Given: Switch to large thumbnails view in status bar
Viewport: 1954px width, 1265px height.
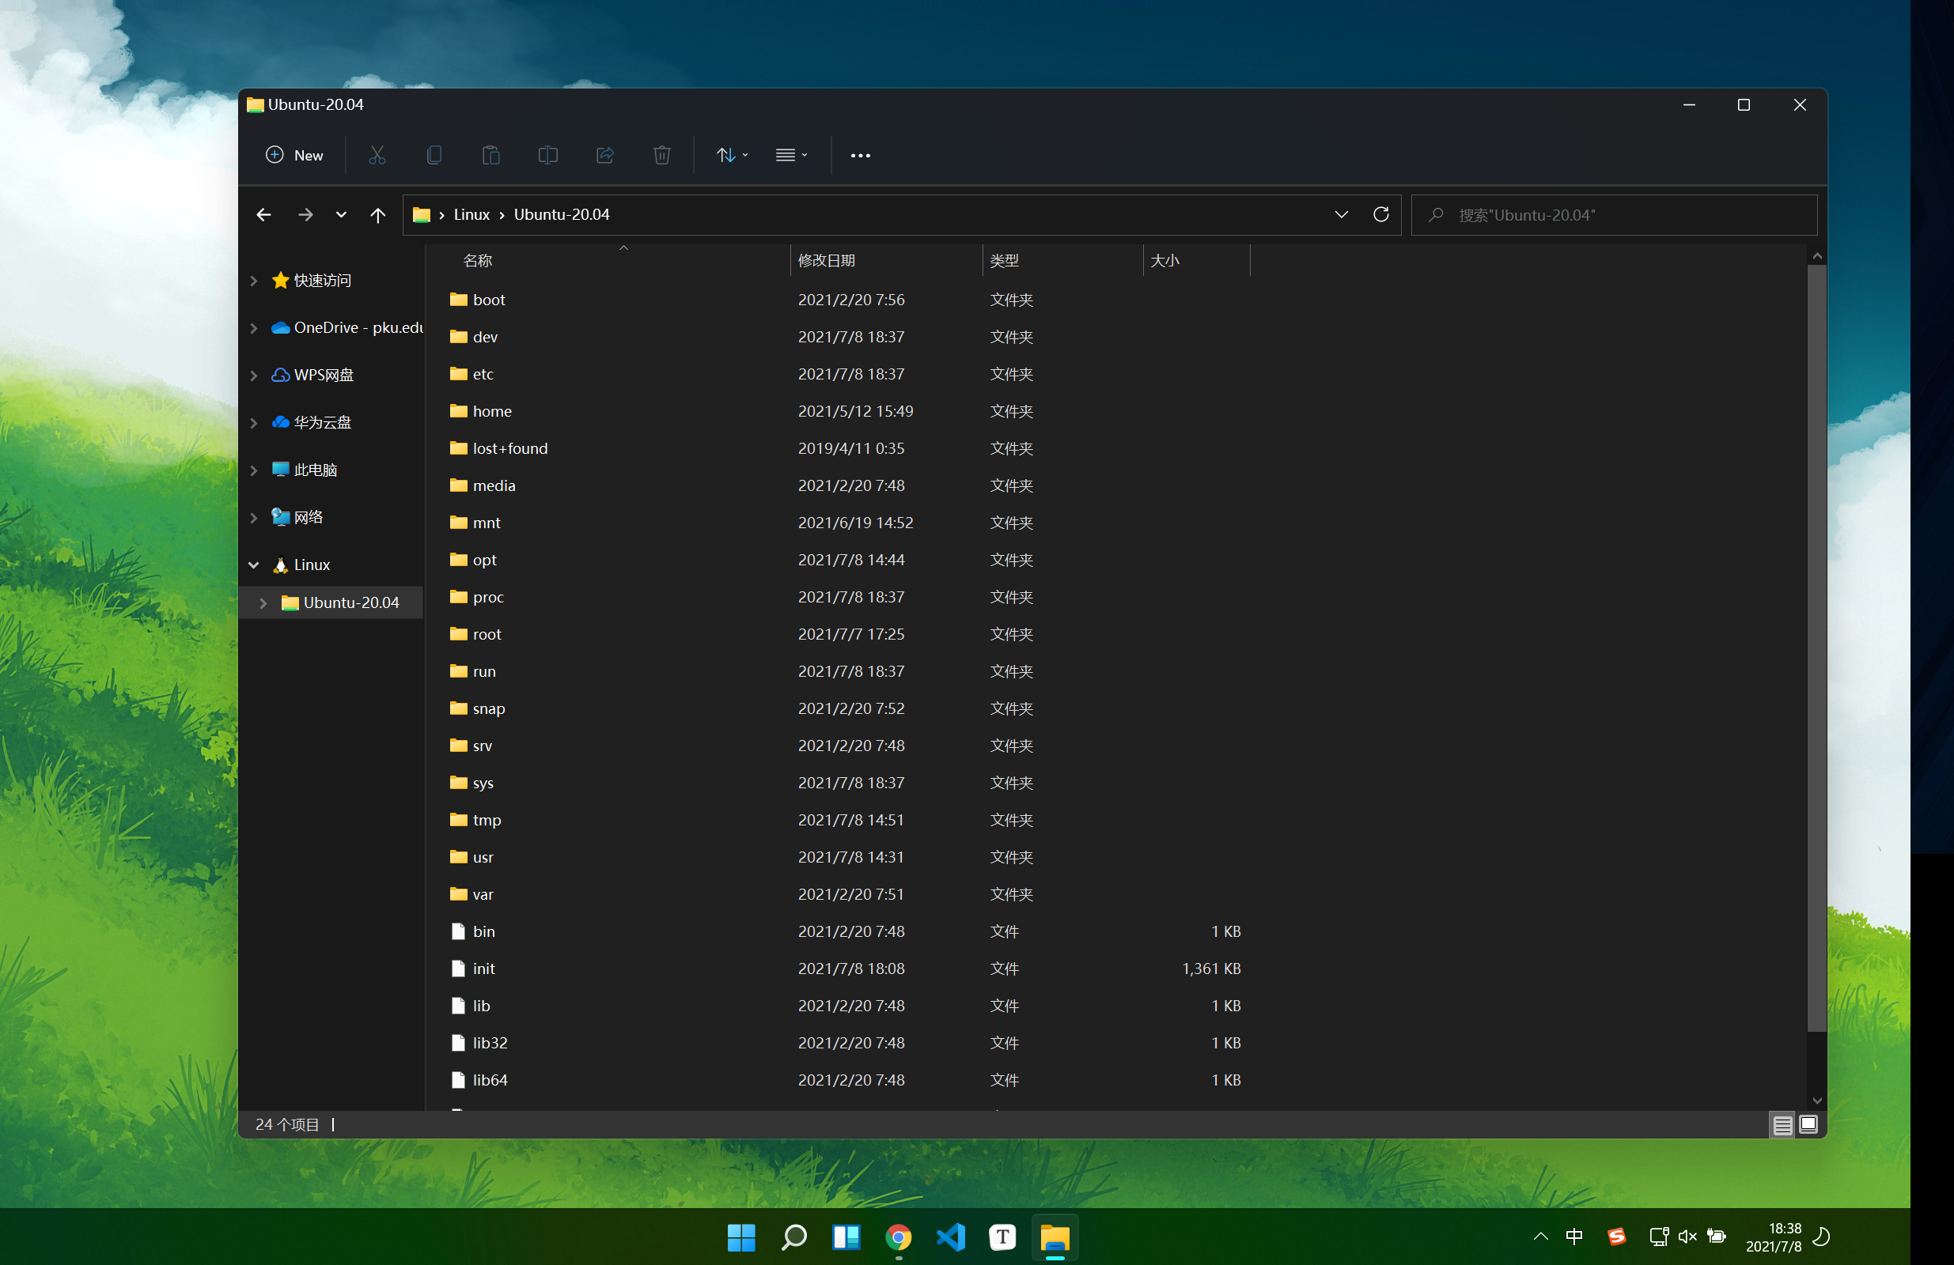Looking at the screenshot, I should 1808,1125.
